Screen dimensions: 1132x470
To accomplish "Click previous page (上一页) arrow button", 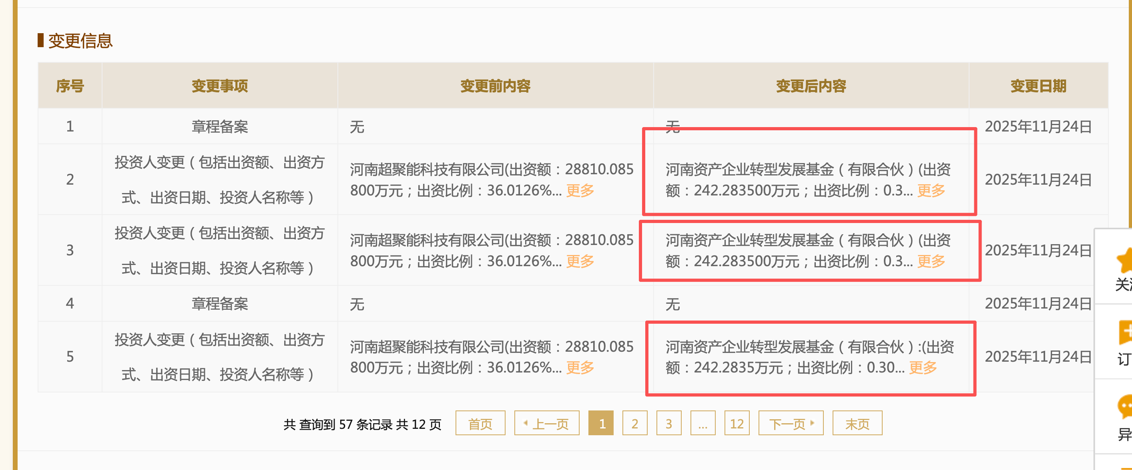I will tap(546, 424).
